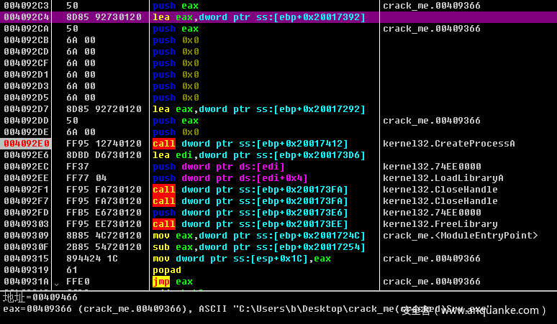557x324 pixels.
Task: Select call [ebp+0x200173EE] instruction
Action: coord(250,224)
